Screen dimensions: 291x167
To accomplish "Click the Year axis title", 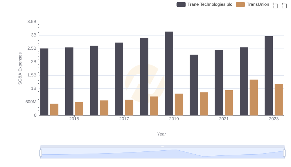I will (162, 134).
